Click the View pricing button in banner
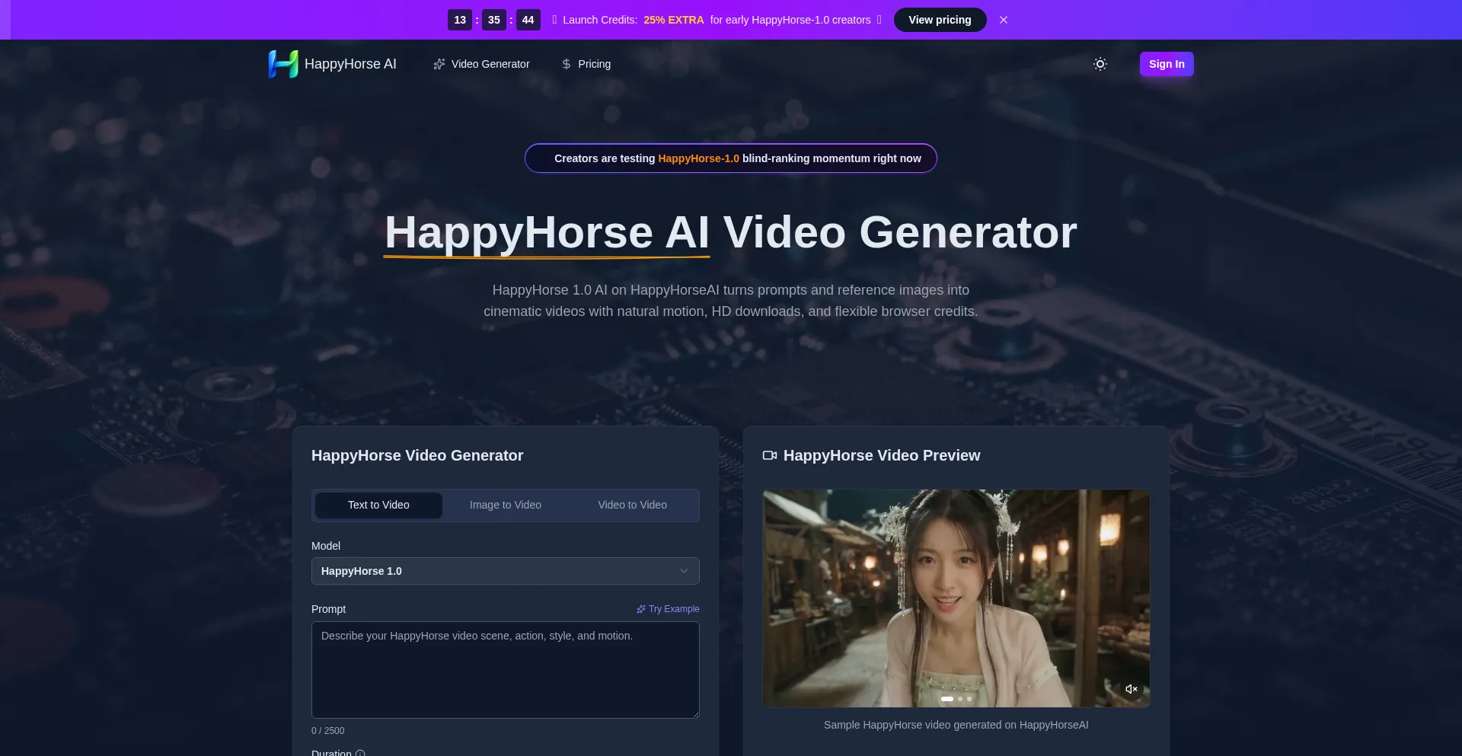This screenshot has width=1462, height=756. click(x=940, y=20)
